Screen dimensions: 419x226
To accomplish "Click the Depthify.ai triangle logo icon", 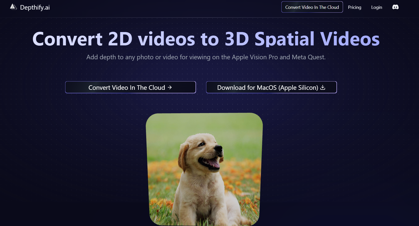I will click(x=13, y=7).
